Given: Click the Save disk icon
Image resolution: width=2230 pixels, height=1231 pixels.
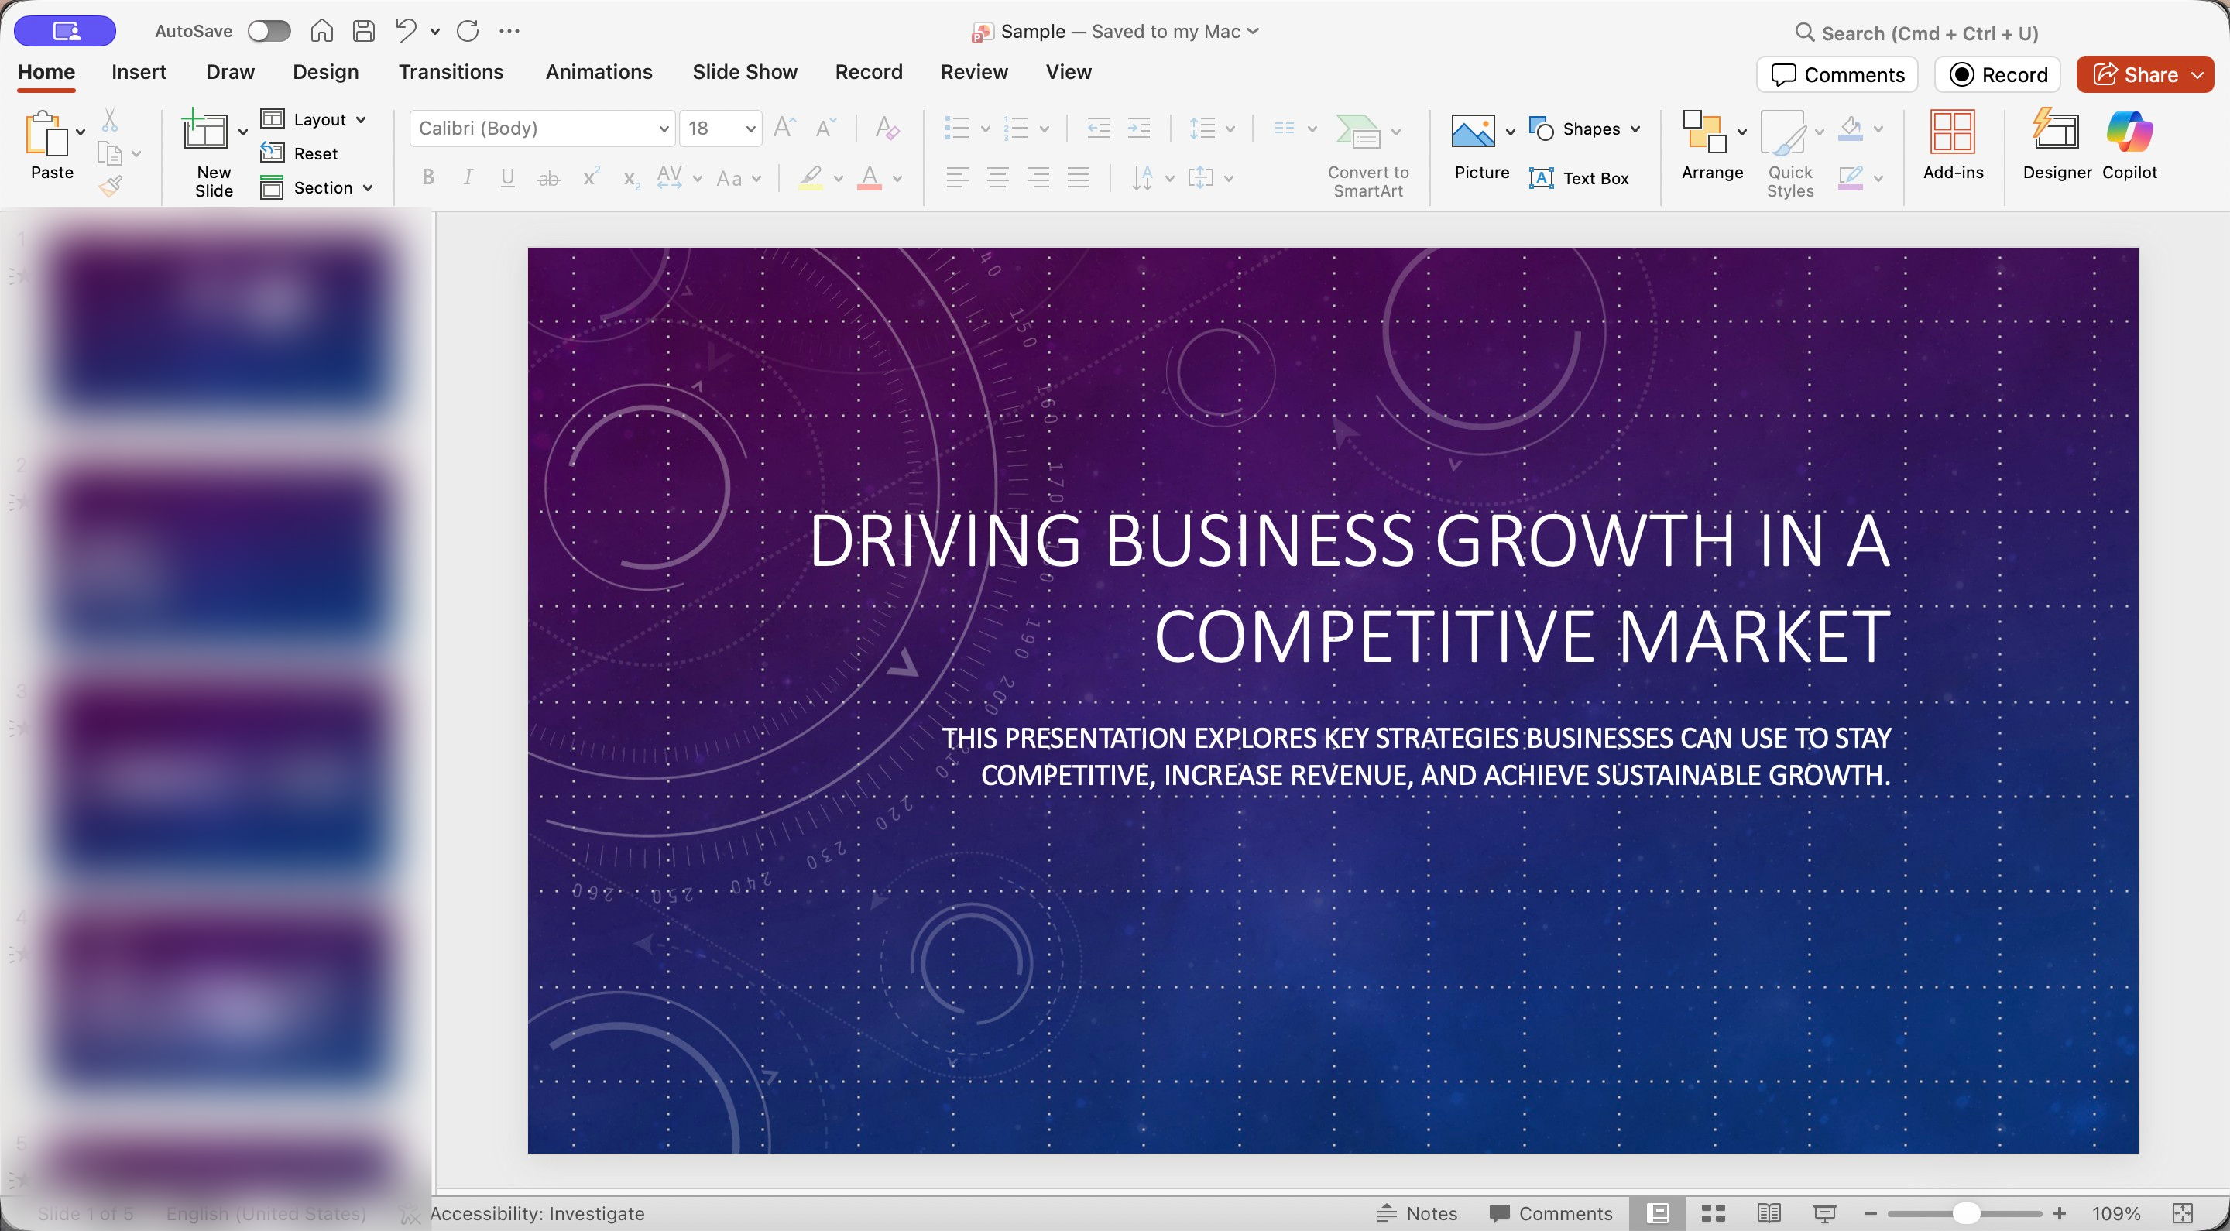Looking at the screenshot, I should point(365,31).
